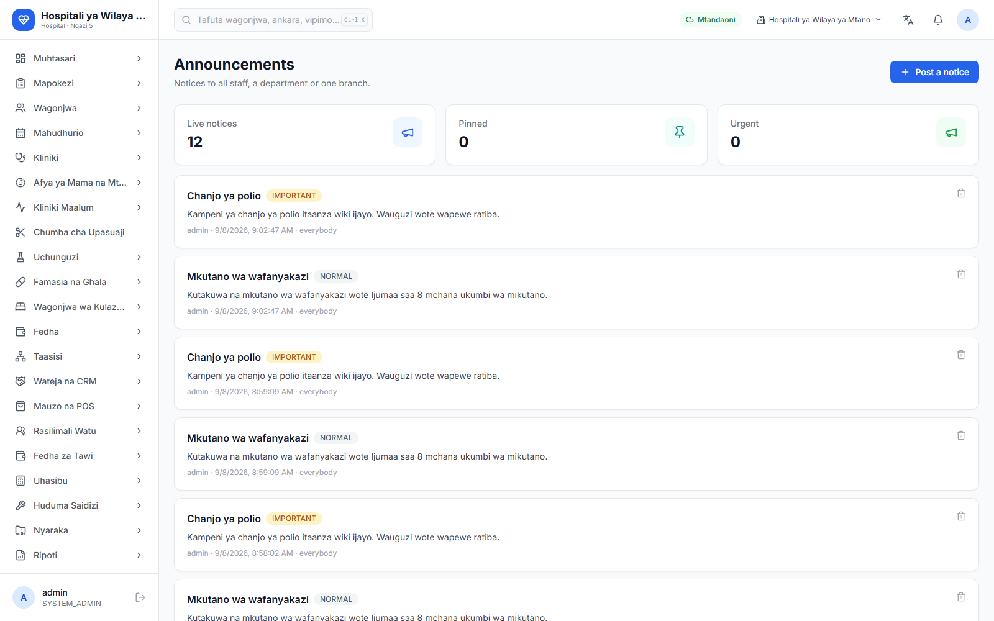Click the Uchunguzi flask icon

click(x=21, y=257)
